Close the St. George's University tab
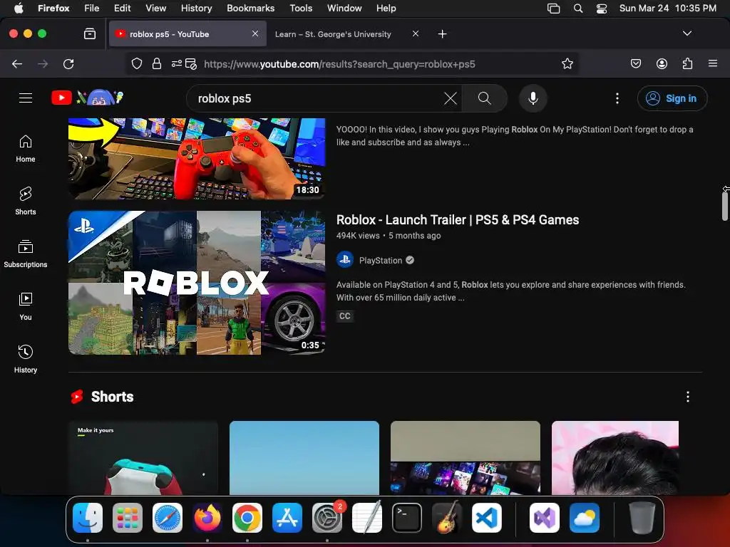 [x=416, y=33]
